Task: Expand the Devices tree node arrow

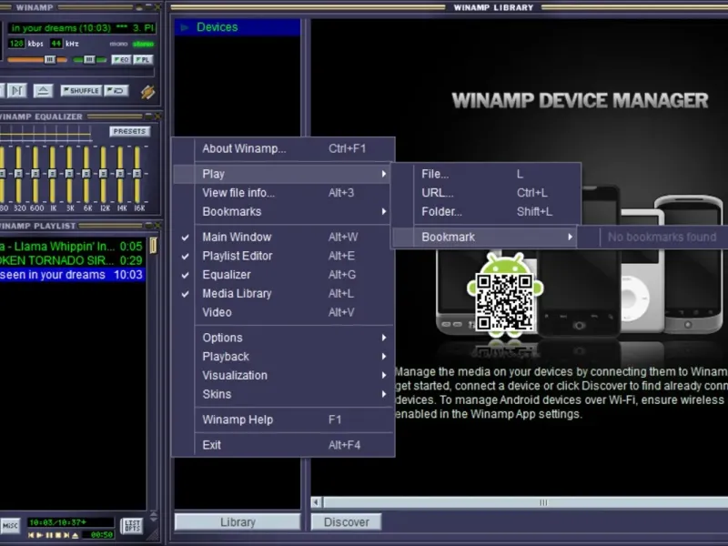Action: (x=185, y=27)
